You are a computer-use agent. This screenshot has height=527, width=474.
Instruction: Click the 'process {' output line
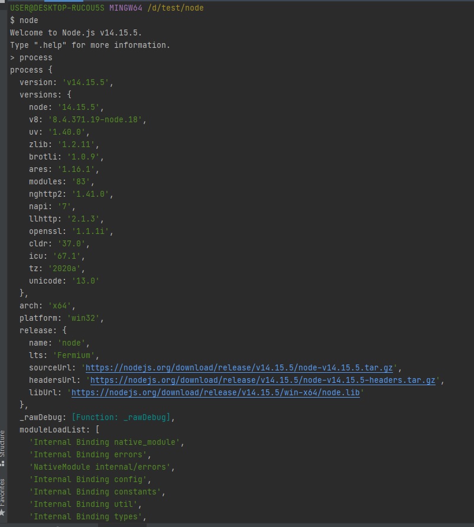[x=31, y=70]
